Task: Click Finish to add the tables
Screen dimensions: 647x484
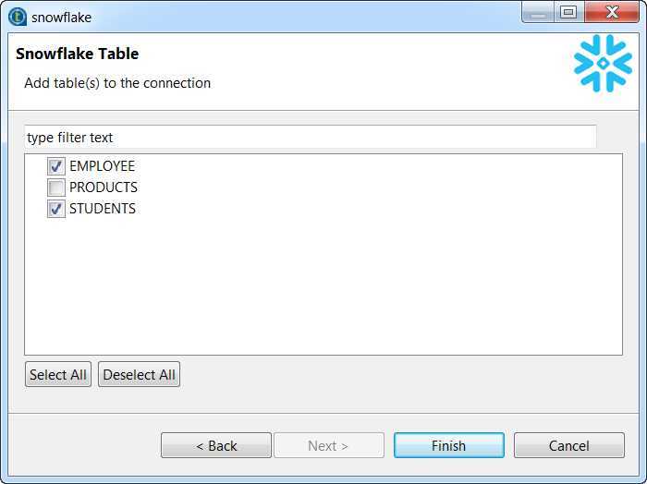Action: (448, 445)
